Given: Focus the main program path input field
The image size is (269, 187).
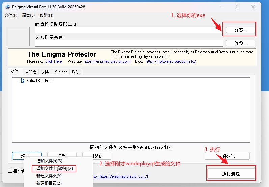Looking at the screenshot, I should (x=129, y=30).
